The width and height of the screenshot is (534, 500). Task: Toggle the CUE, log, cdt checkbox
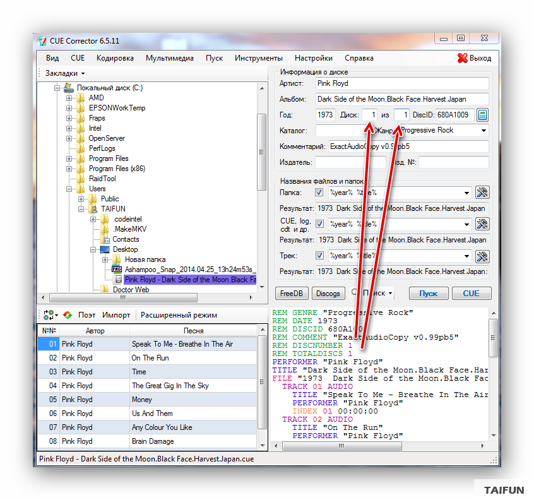[x=319, y=224]
